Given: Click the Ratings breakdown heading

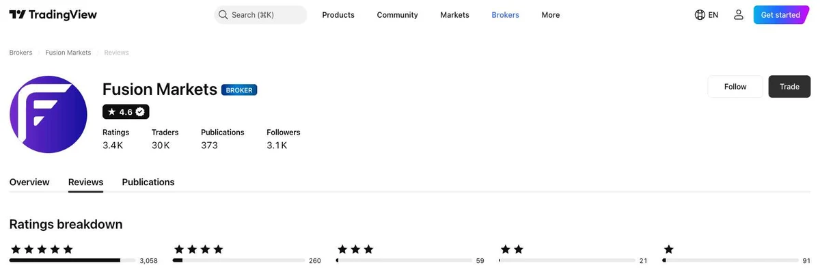Looking at the screenshot, I should pyautogui.click(x=66, y=224).
